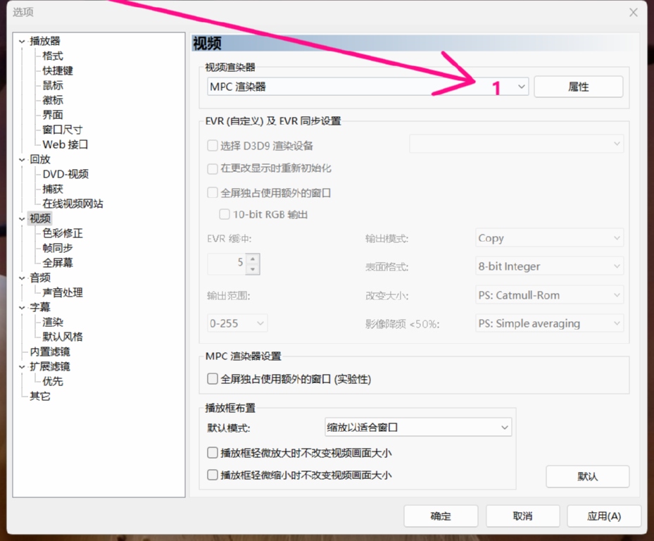Collapse the 回放 tree node
The height and width of the screenshot is (541, 654).
tap(22, 160)
